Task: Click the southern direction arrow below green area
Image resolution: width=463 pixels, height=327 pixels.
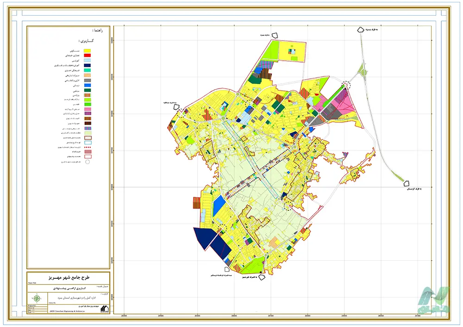Action: coord(262,277)
